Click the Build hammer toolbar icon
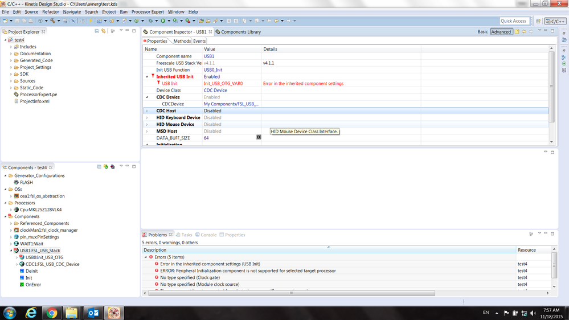Viewport: 569px width, 320px height. coord(52,21)
